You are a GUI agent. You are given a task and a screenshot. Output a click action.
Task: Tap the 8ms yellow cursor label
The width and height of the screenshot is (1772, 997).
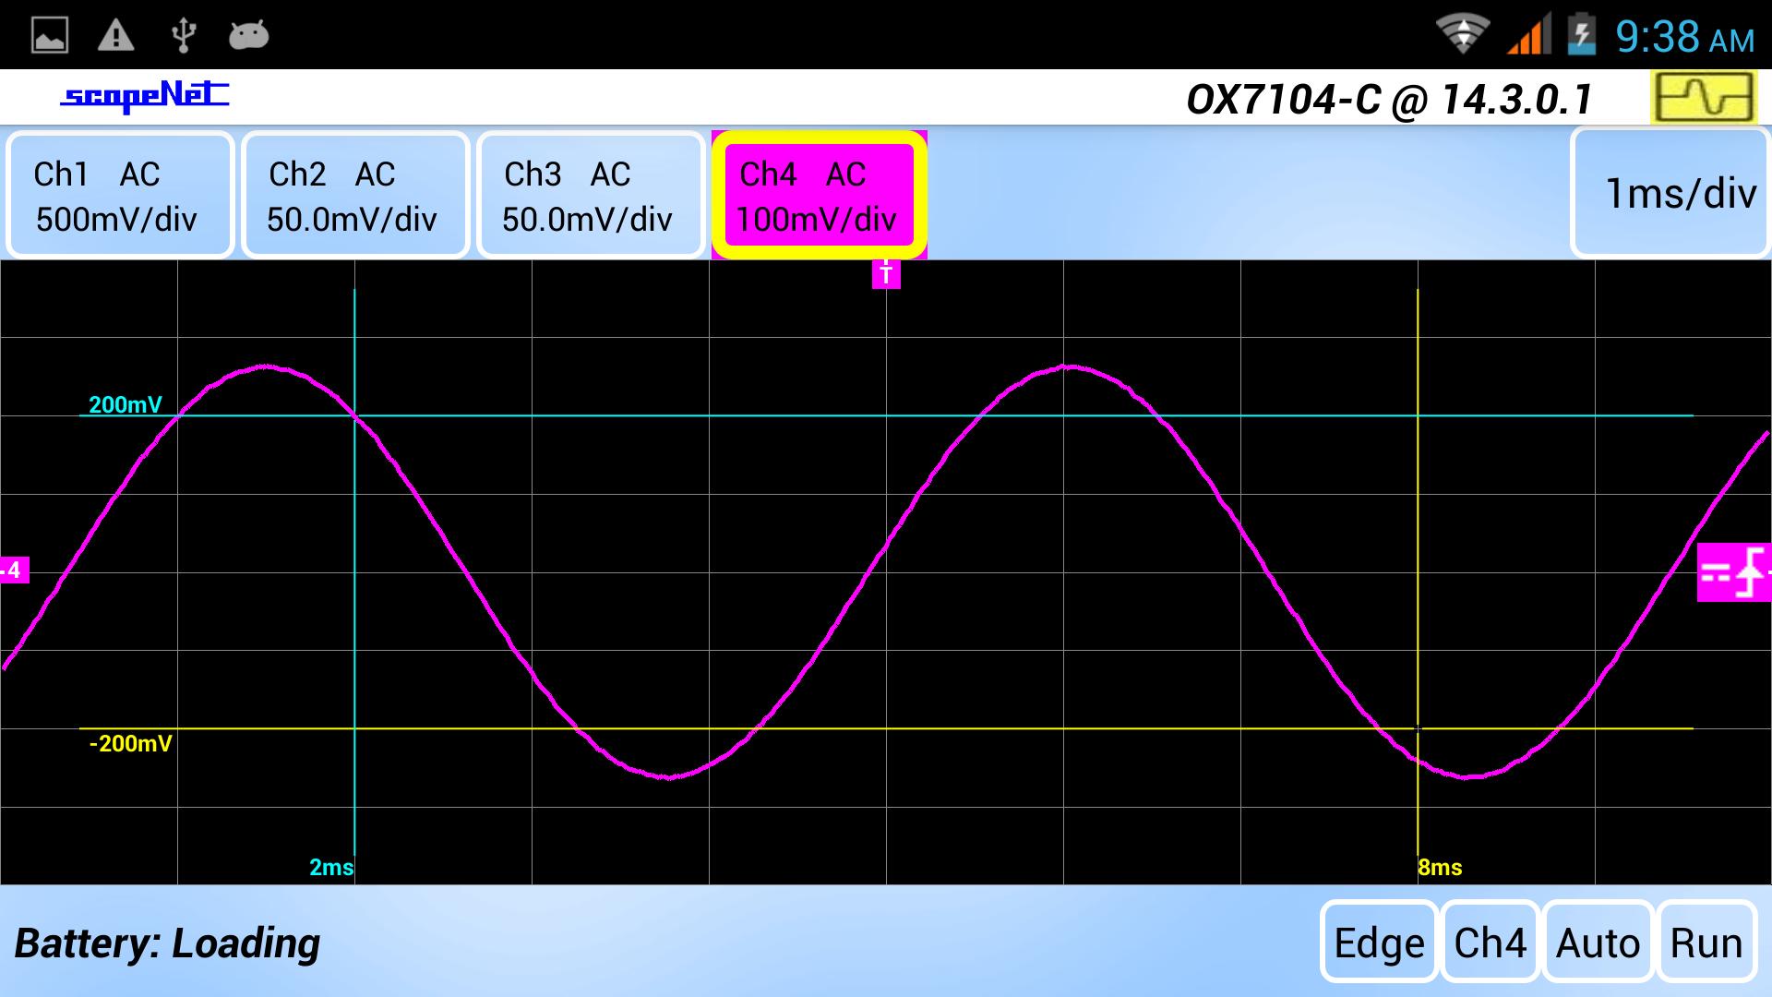[x=1440, y=867]
